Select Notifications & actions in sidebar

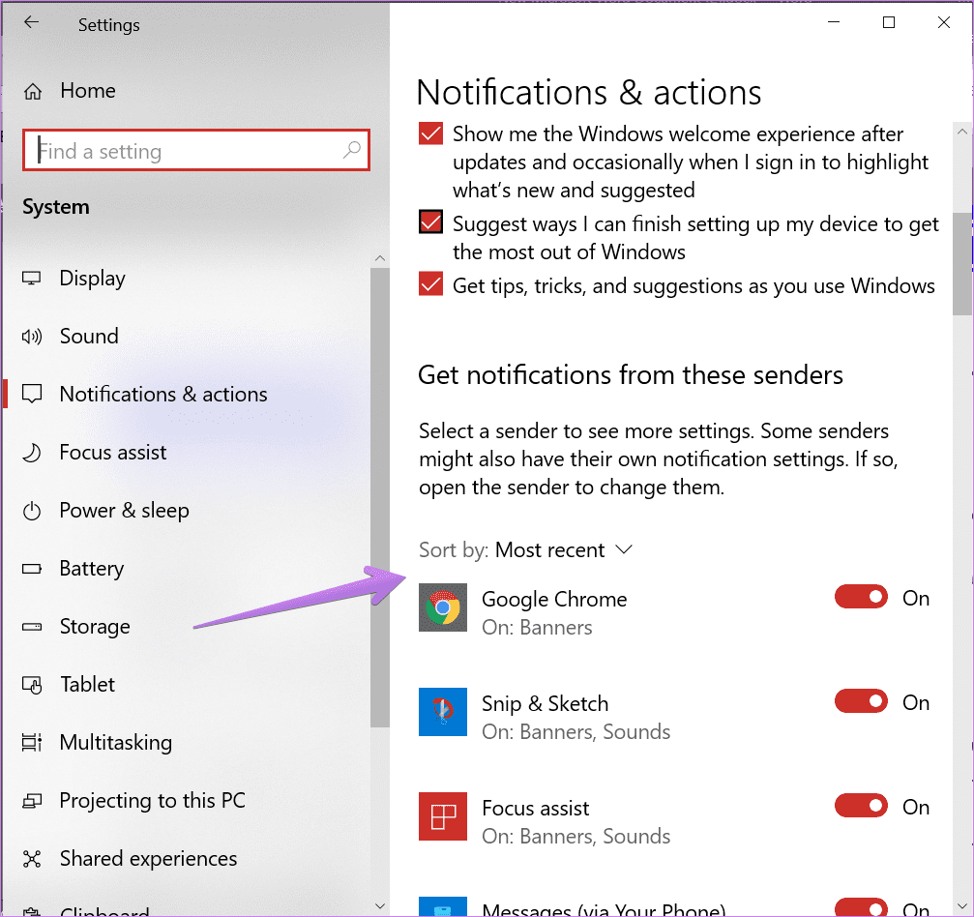163,394
